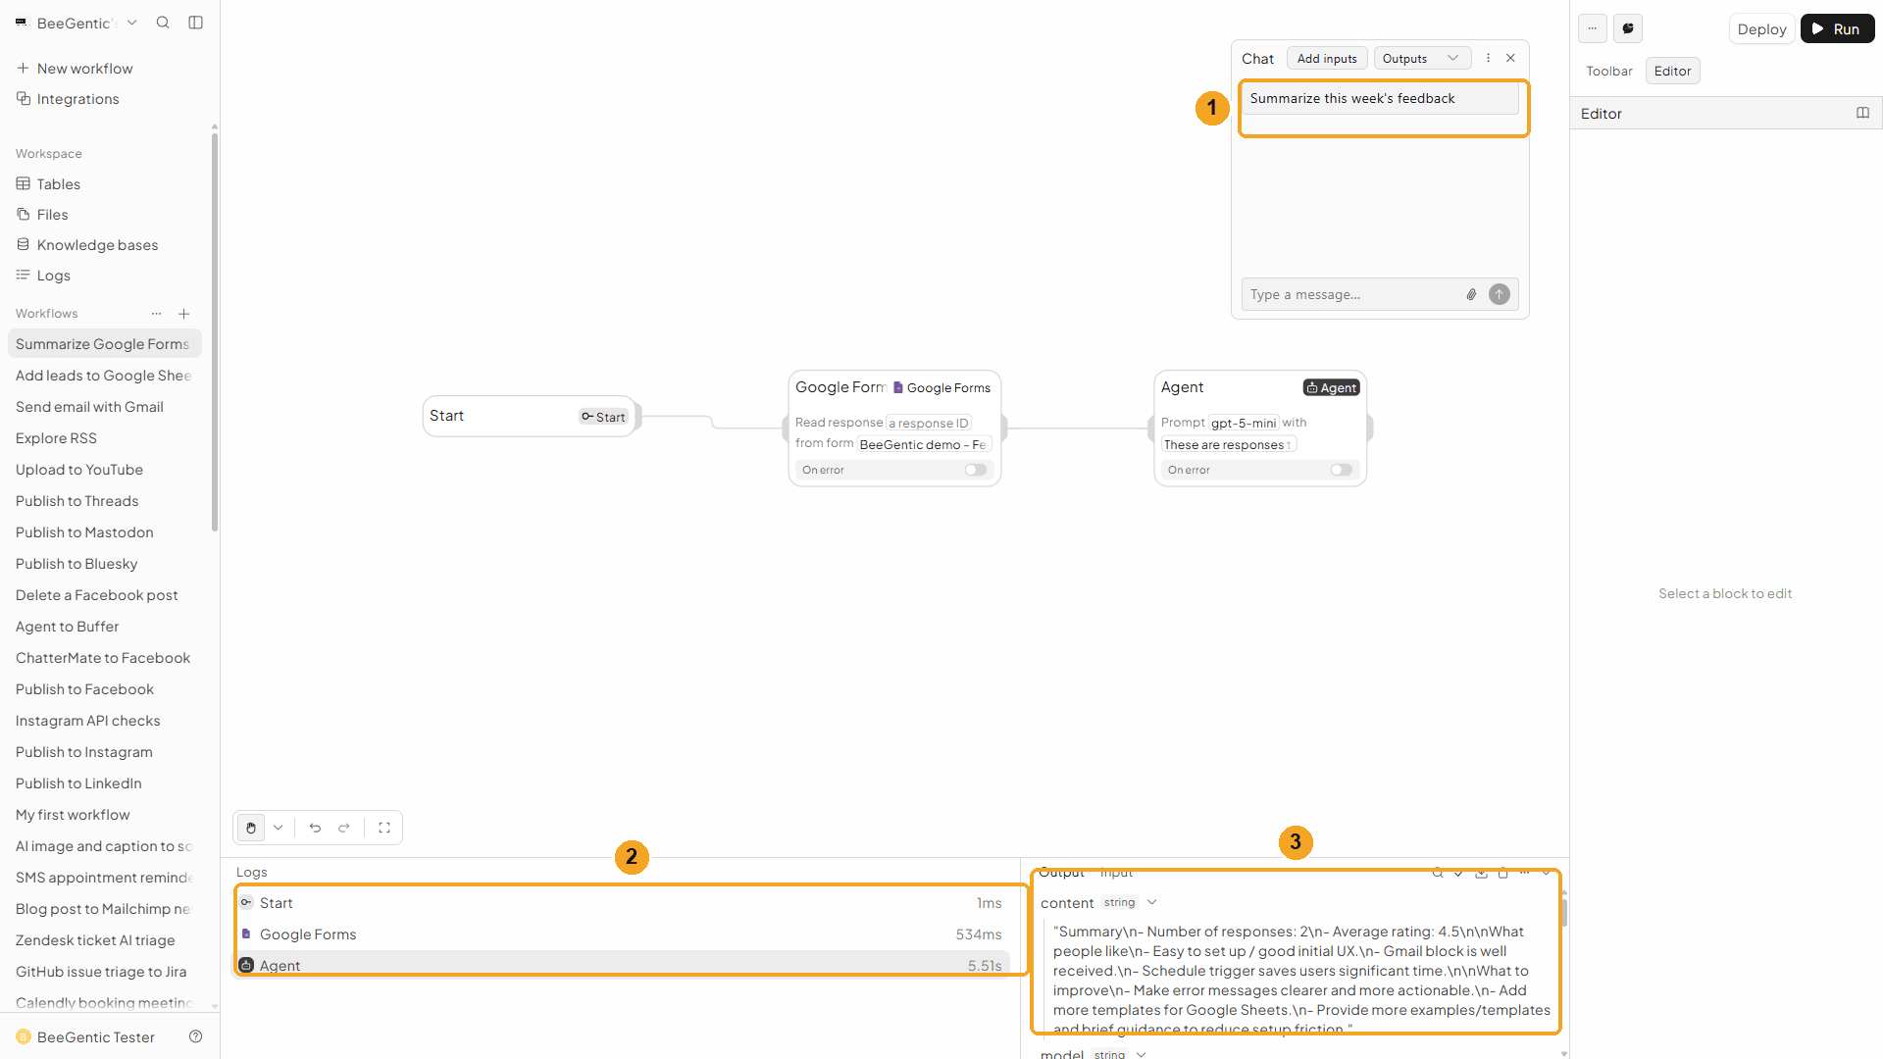1883x1059 pixels.
Task: Open the BeeGentic workspace dropdown
Action: coord(76,23)
